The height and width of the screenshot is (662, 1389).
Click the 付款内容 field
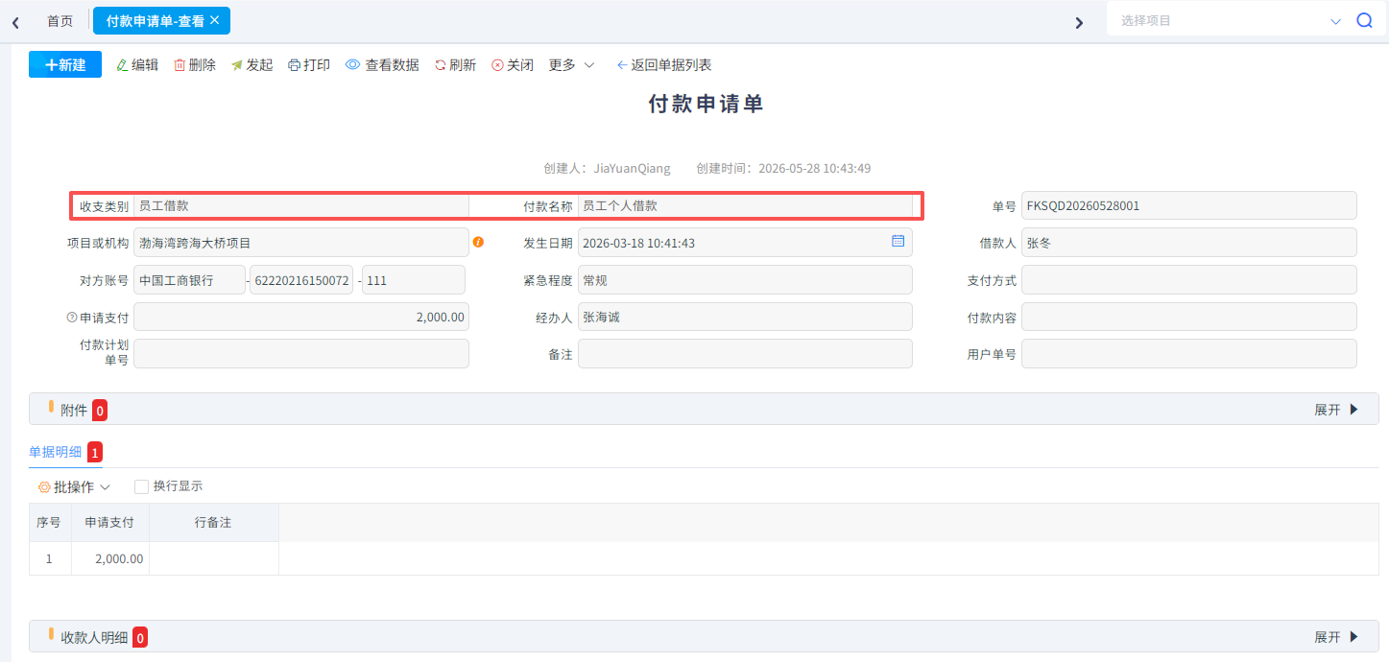[x=1189, y=317]
